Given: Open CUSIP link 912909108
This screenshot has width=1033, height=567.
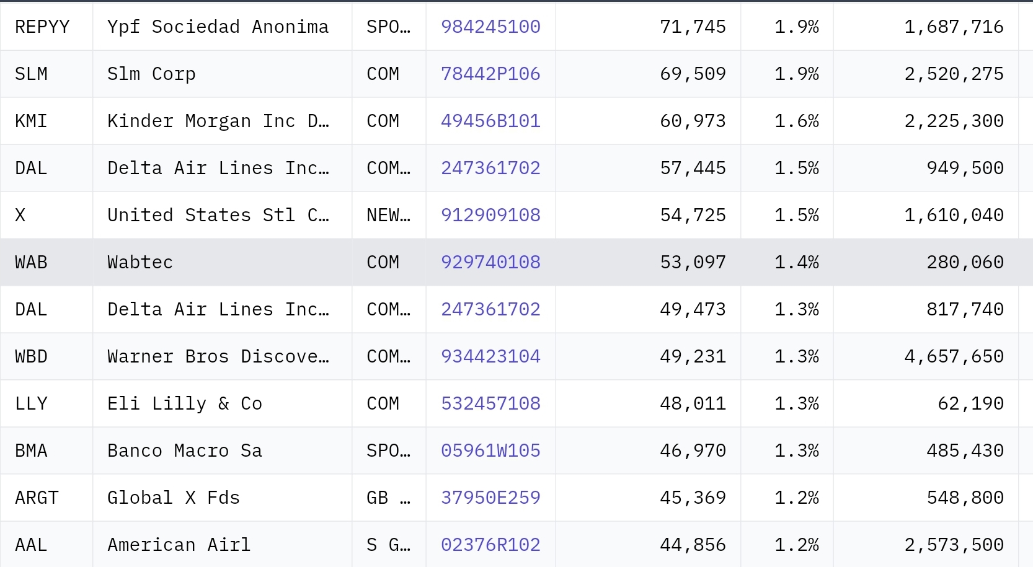Looking at the screenshot, I should point(490,215).
